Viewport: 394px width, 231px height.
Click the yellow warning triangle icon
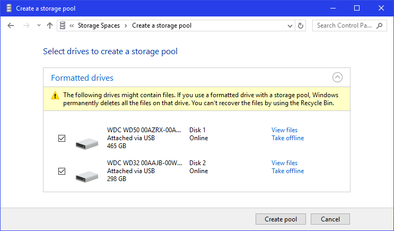coord(55,96)
